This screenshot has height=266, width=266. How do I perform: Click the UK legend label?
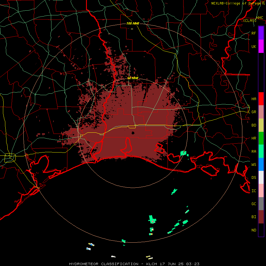tap(254, 46)
